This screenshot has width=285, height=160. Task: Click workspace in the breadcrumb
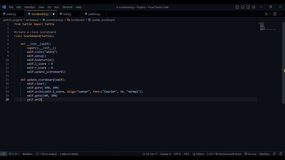click(32, 20)
